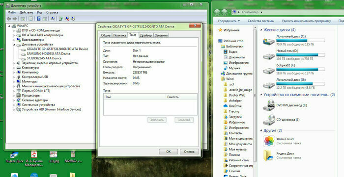
Task: Select the SAMSUNG HD103SJ ATA Device entry
Action: click(x=49, y=53)
